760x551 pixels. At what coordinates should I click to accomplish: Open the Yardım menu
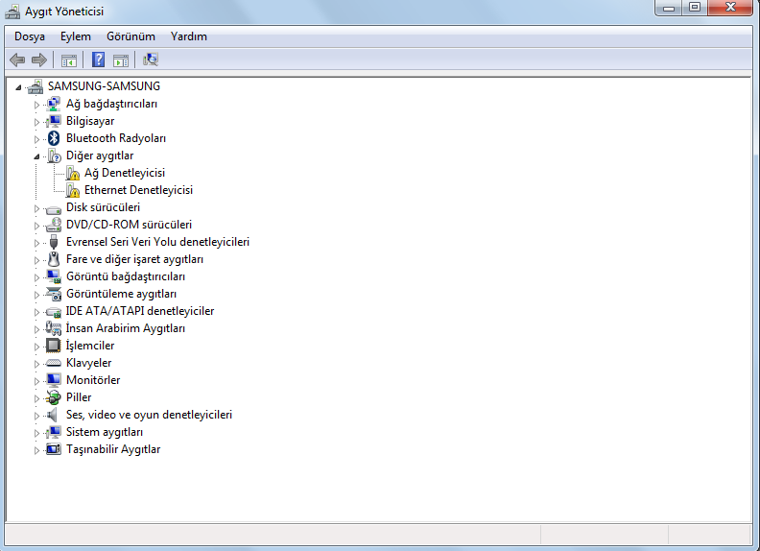(x=188, y=36)
